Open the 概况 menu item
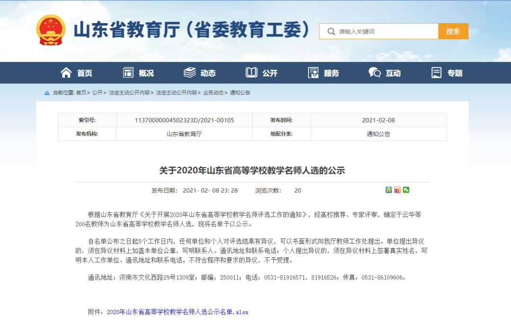This screenshot has height=320, width=511. tap(146, 73)
